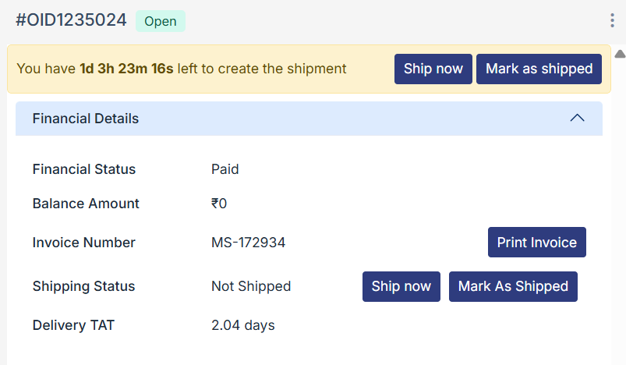Click Mark as shipped in yellow banner

[539, 69]
